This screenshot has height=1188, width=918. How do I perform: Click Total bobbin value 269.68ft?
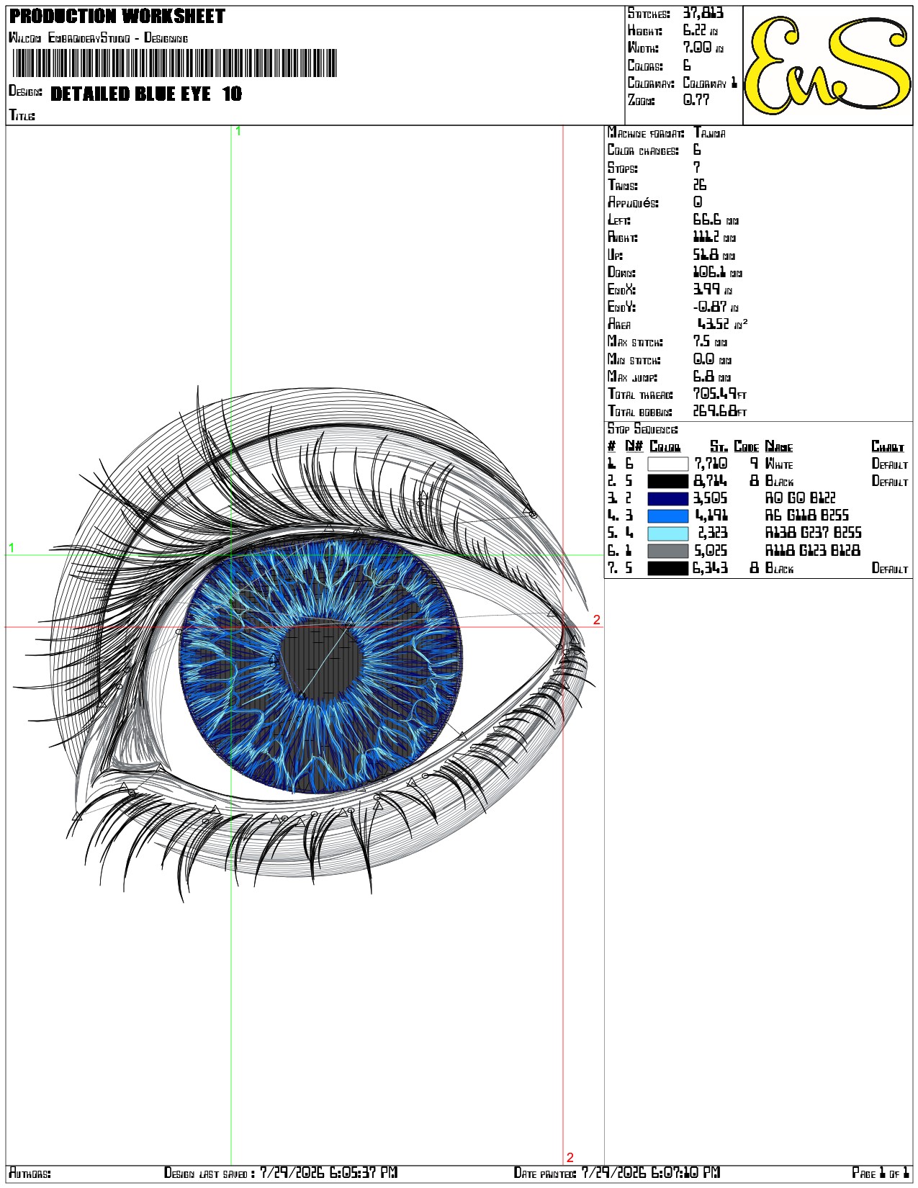coord(720,411)
